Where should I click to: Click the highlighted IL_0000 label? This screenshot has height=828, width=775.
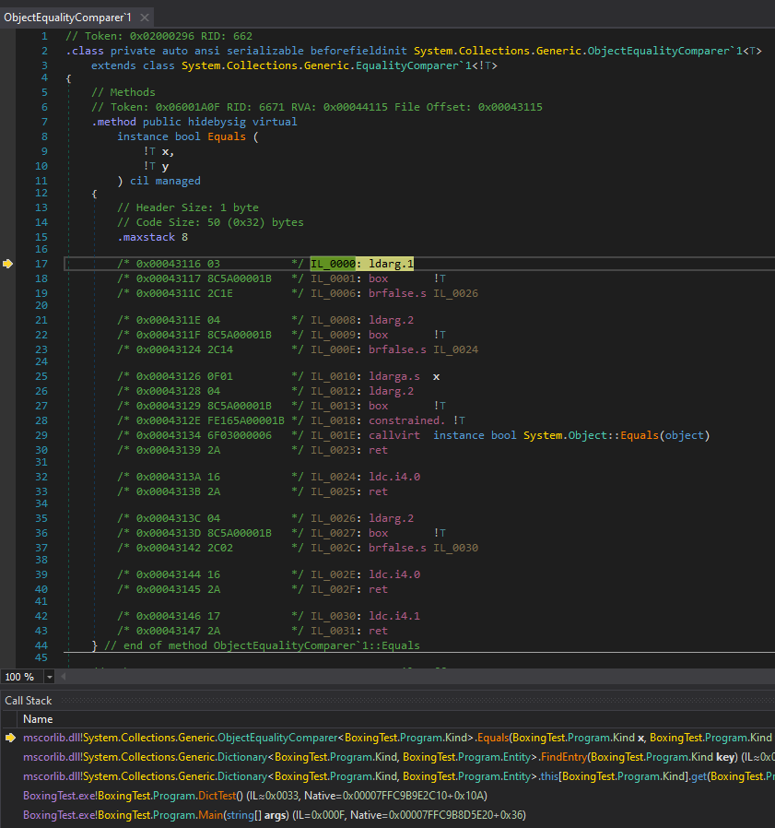(x=333, y=264)
